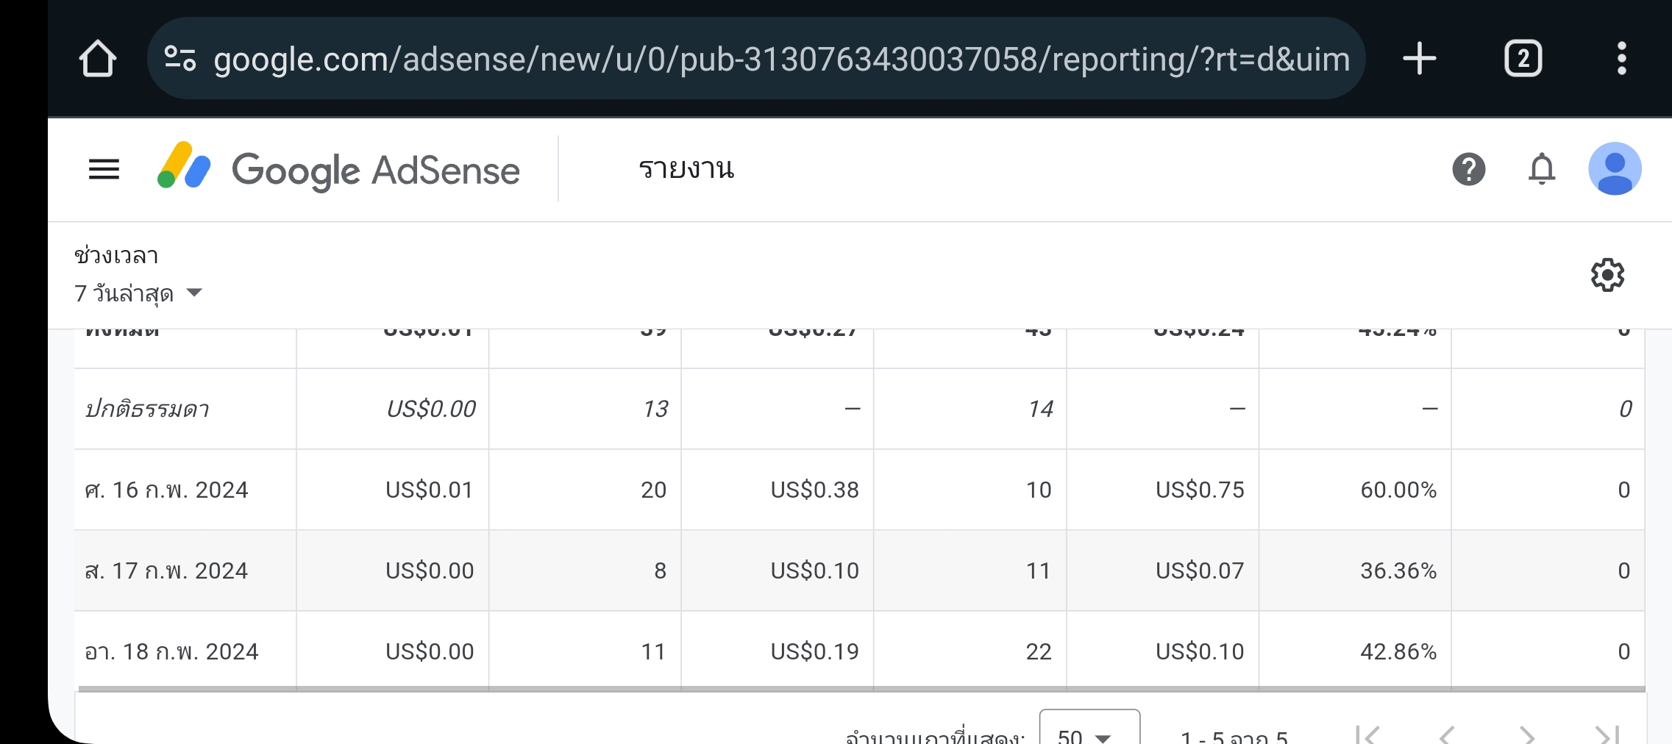
Task: Click the table's horizontal scrollbar
Action: (861, 689)
